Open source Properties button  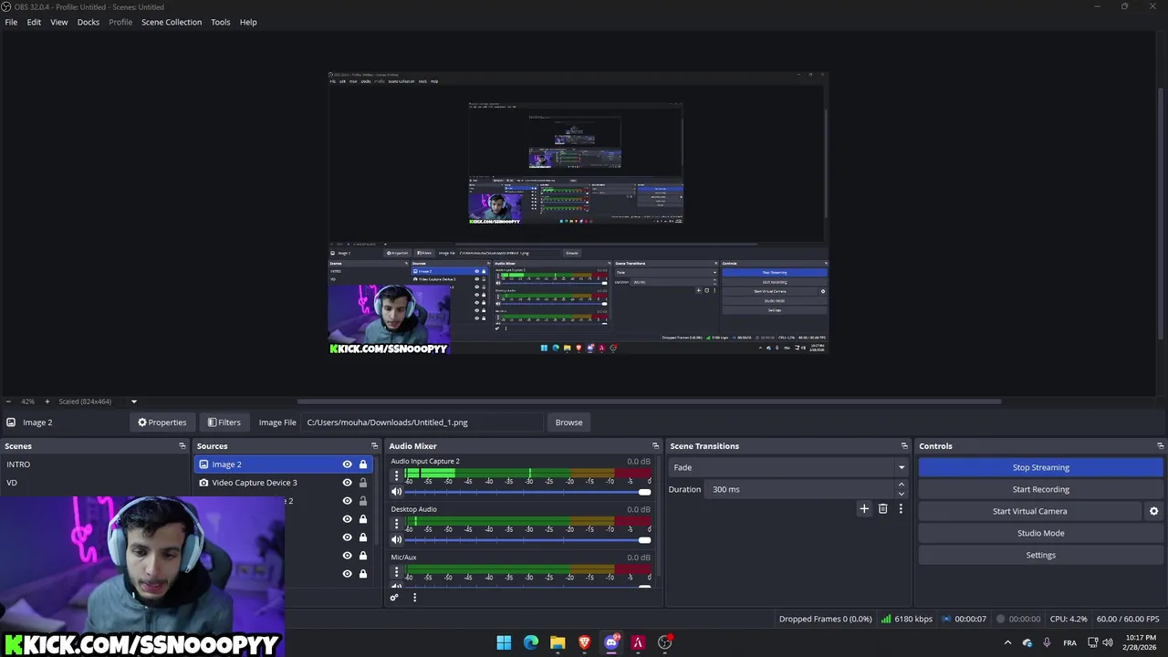pos(162,422)
